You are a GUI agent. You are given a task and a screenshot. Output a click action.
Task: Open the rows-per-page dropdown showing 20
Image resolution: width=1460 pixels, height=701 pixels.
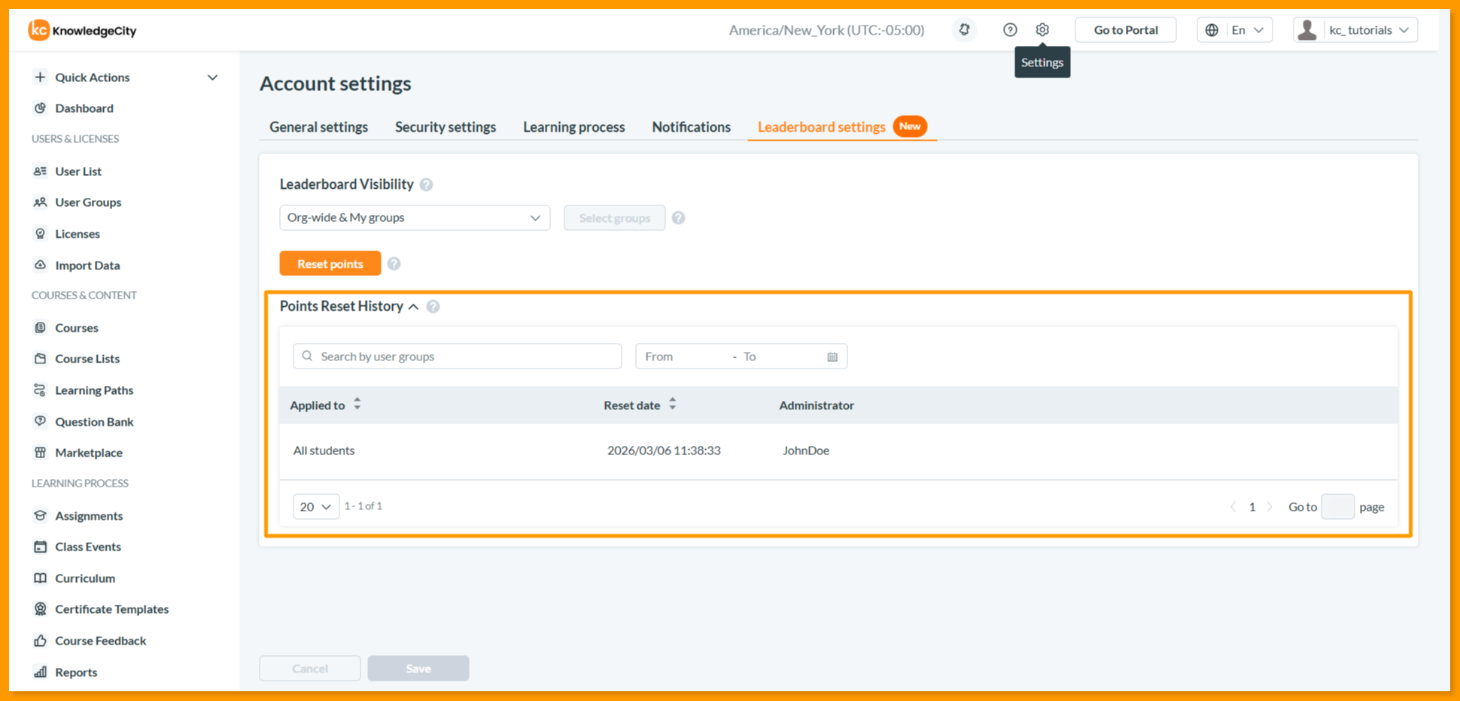[x=316, y=507]
